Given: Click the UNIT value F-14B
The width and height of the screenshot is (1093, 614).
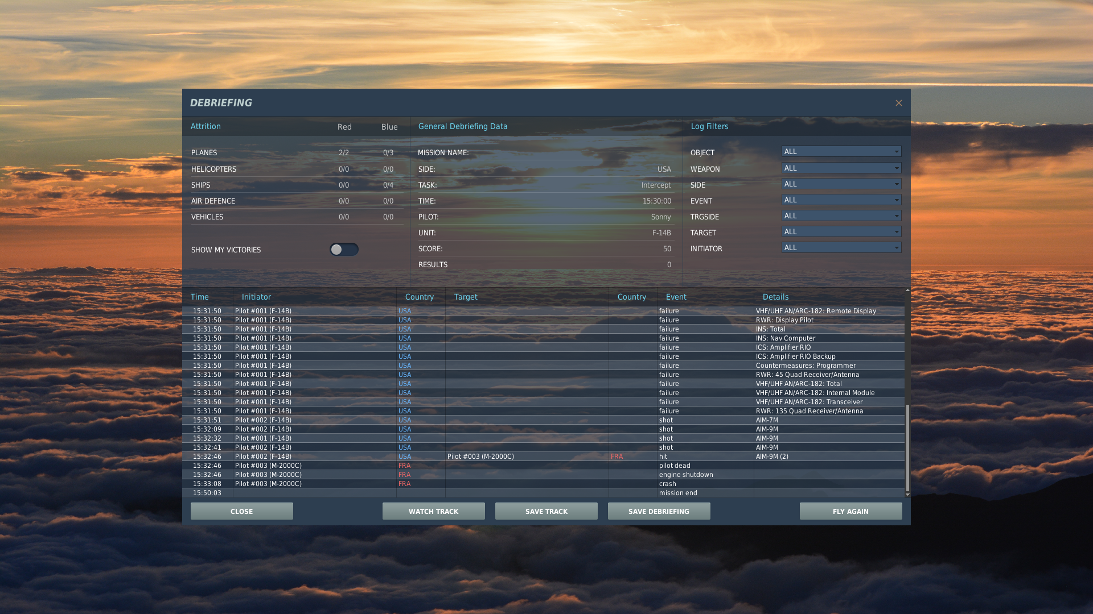Looking at the screenshot, I should pyautogui.click(x=661, y=233).
